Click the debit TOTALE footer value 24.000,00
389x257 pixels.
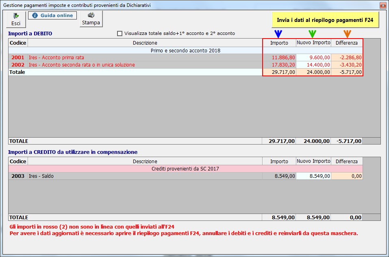[313, 141]
